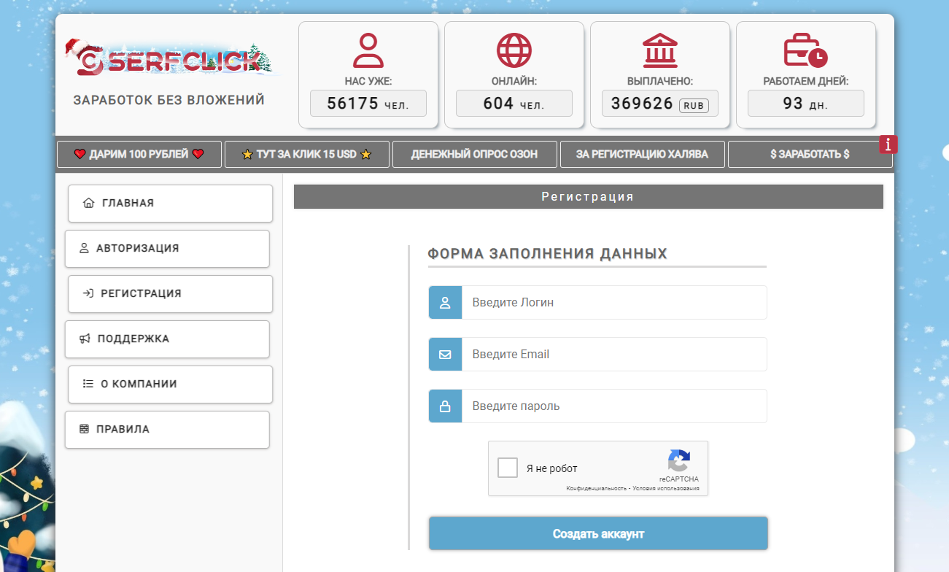Click the ФОРМА ЗАПОЛНЕНИЯ ДАННЫХ heading
The width and height of the screenshot is (949, 572).
(x=548, y=254)
